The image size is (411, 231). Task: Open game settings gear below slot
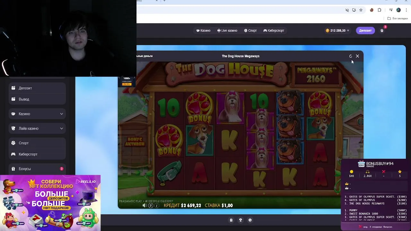[x=250, y=220]
